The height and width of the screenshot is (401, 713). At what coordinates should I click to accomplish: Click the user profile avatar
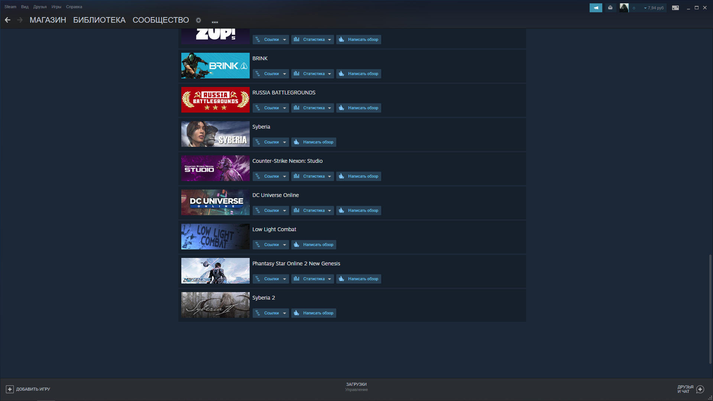(624, 8)
